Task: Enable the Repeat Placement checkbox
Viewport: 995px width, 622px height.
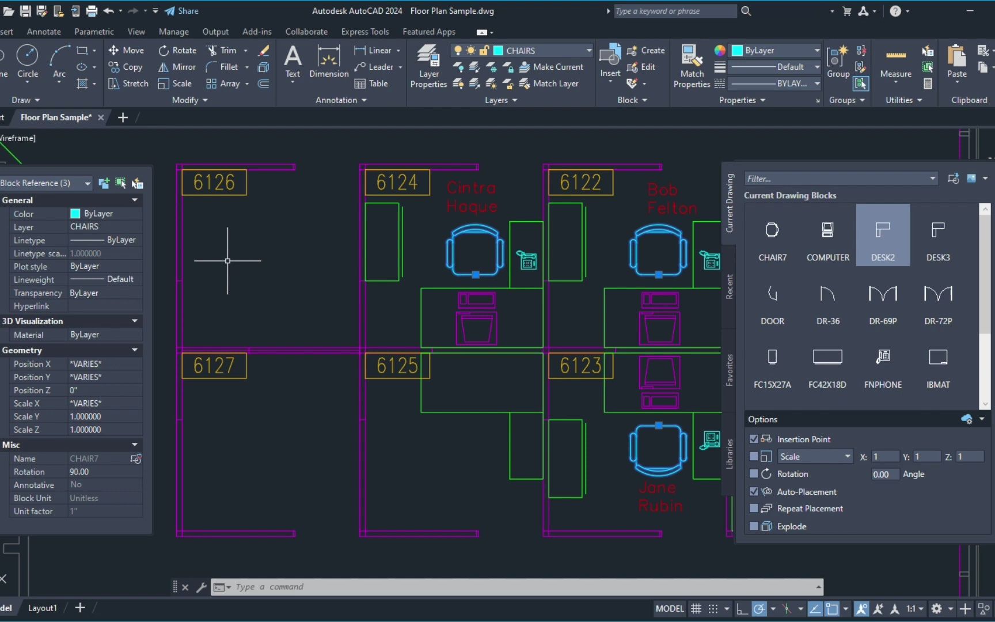Action: tap(754, 509)
